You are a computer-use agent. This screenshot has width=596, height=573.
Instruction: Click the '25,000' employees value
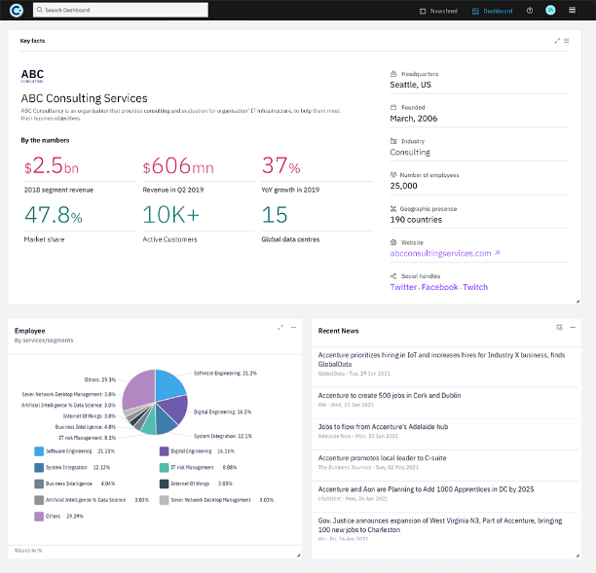[x=404, y=186]
